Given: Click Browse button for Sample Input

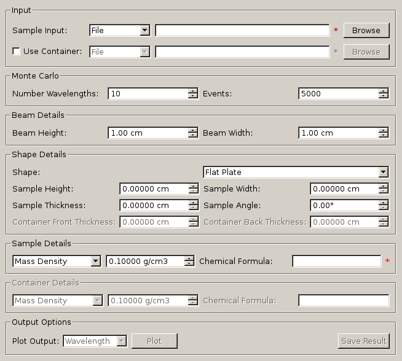Looking at the screenshot, I should click(366, 30).
